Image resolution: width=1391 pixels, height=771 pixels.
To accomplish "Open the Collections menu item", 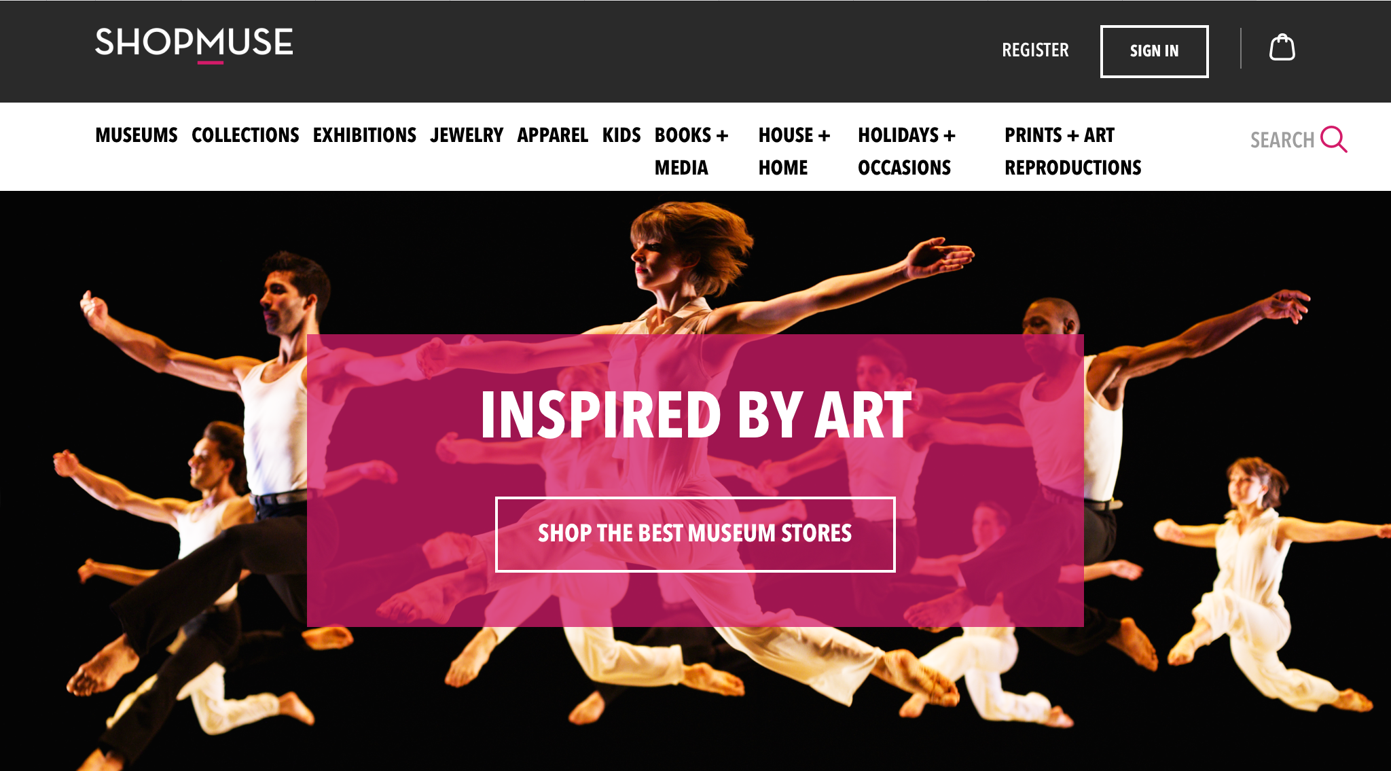I will (245, 135).
